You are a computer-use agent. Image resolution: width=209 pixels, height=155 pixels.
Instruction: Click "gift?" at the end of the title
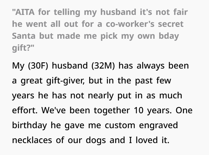[21, 48]
